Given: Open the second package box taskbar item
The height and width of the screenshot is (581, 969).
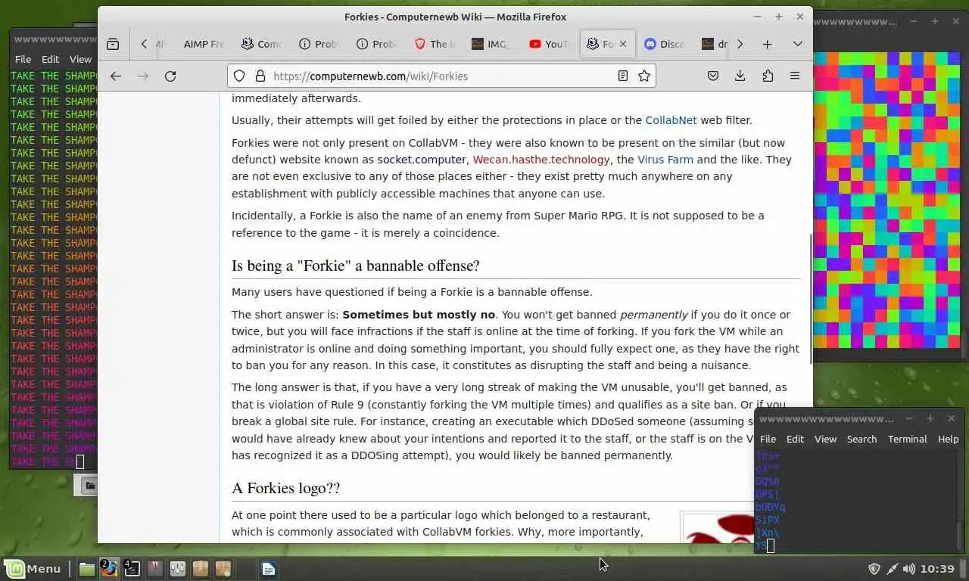Looking at the screenshot, I should 223,568.
